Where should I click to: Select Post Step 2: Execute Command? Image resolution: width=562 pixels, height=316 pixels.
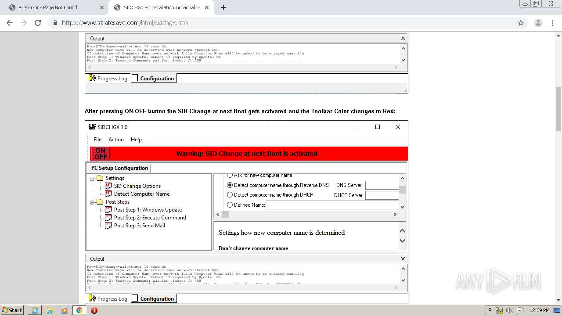(x=150, y=218)
